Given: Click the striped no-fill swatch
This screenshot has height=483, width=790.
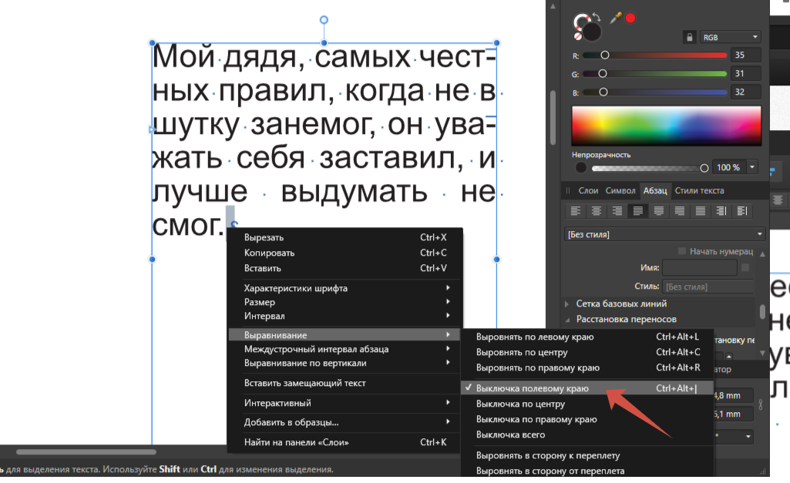Looking at the screenshot, I should pos(578,35).
